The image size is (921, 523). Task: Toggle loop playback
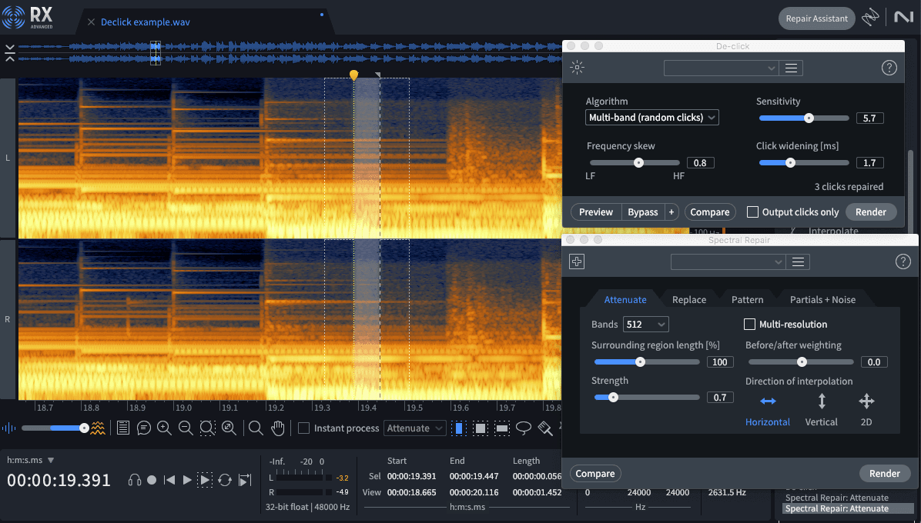coord(224,480)
